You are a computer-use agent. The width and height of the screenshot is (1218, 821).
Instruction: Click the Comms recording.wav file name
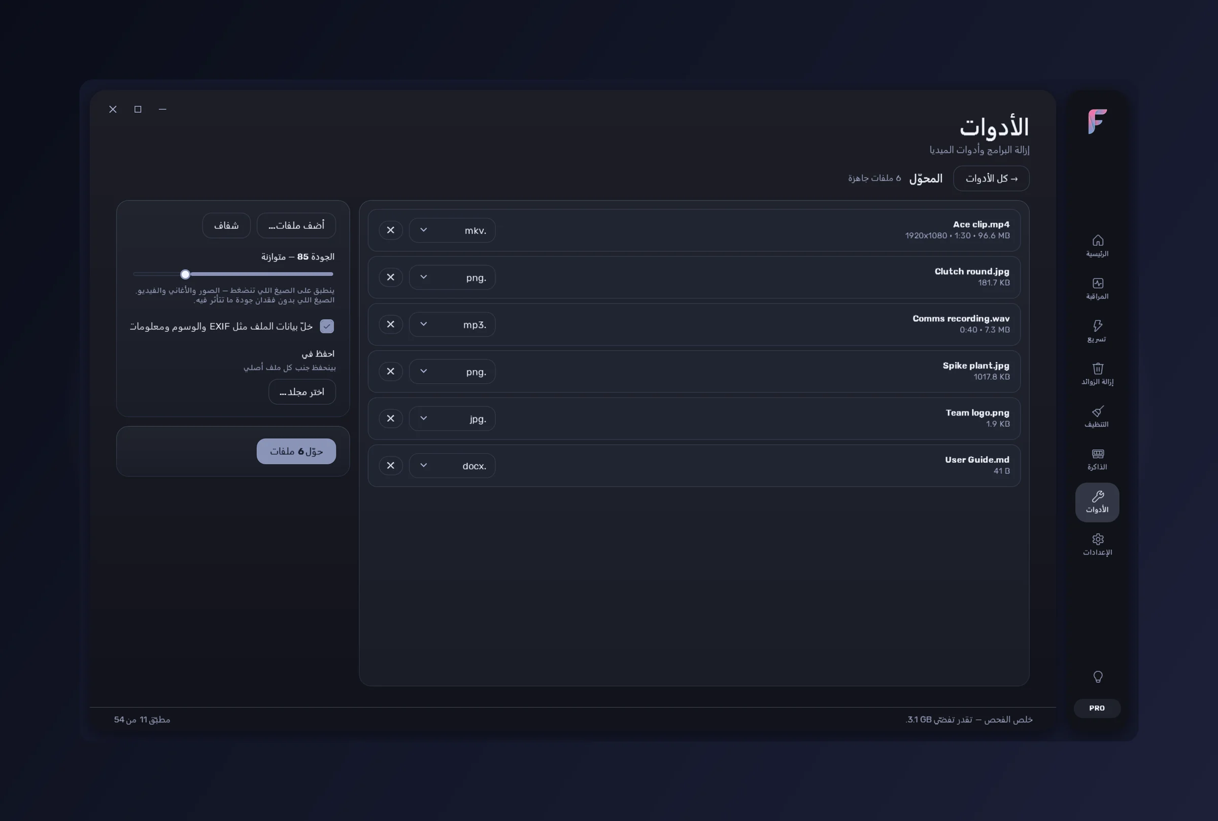[961, 318]
